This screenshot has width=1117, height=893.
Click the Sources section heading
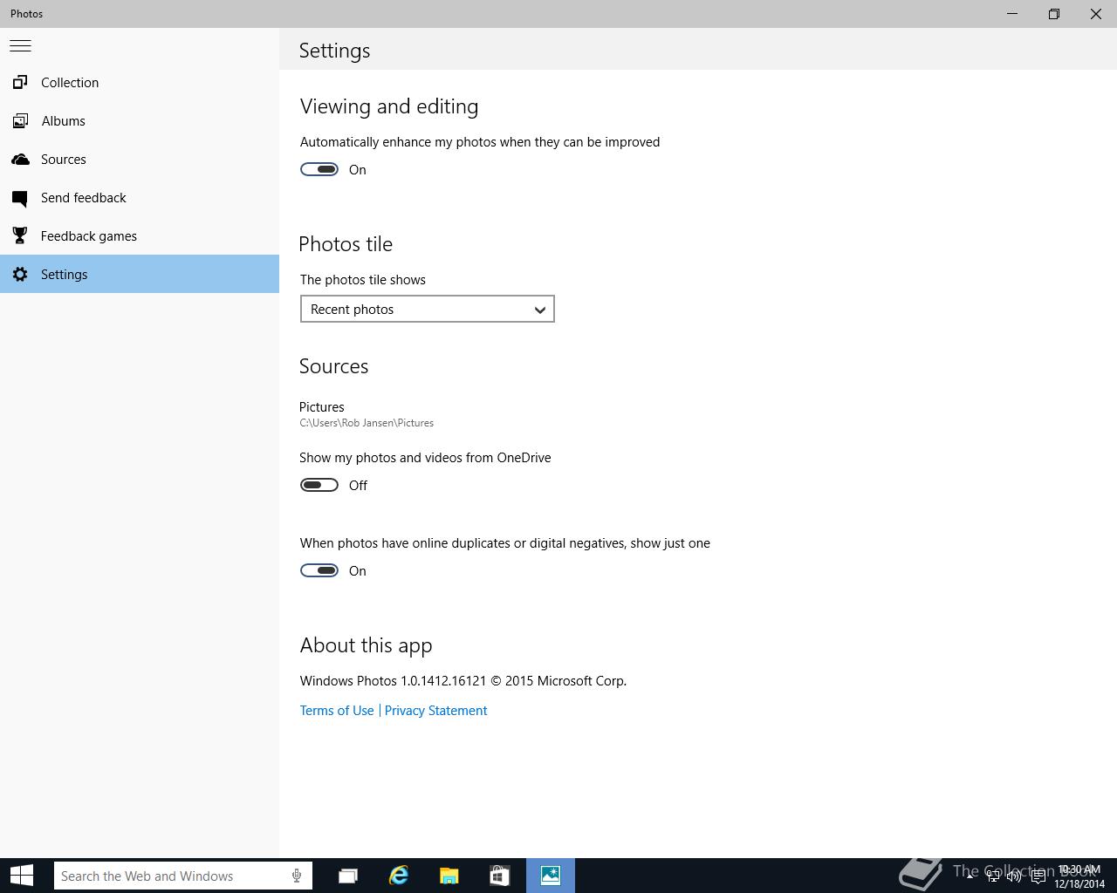tap(334, 366)
